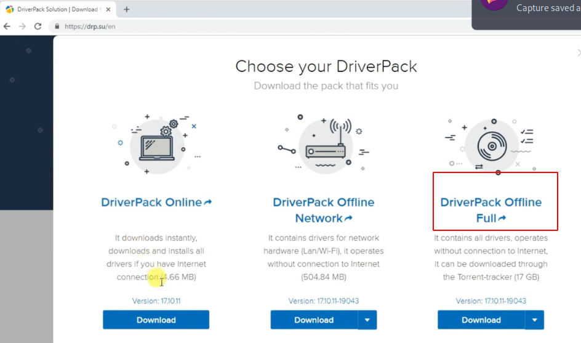Open the DriverPack Offline Full title link

pos(491,210)
